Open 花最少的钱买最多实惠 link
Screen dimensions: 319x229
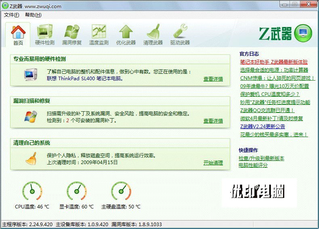pos(274,135)
